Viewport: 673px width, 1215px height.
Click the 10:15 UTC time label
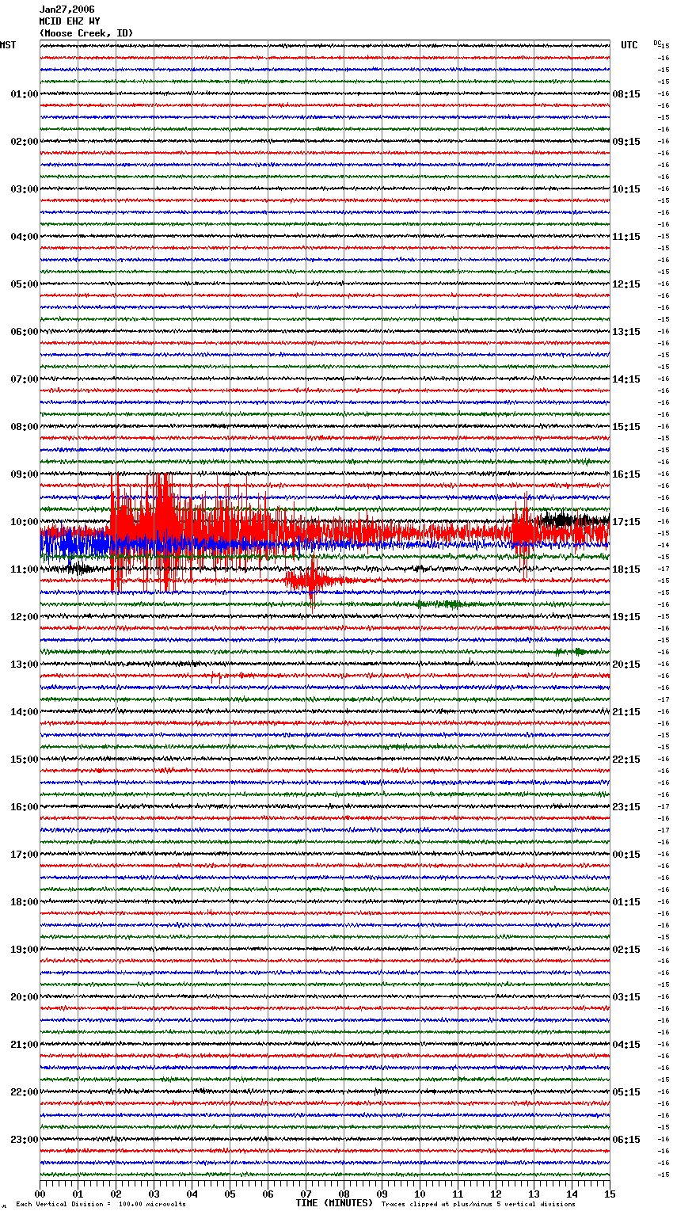point(626,189)
